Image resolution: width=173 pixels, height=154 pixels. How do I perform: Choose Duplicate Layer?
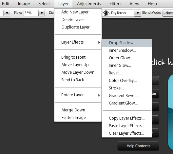click(x=78, y=27)
